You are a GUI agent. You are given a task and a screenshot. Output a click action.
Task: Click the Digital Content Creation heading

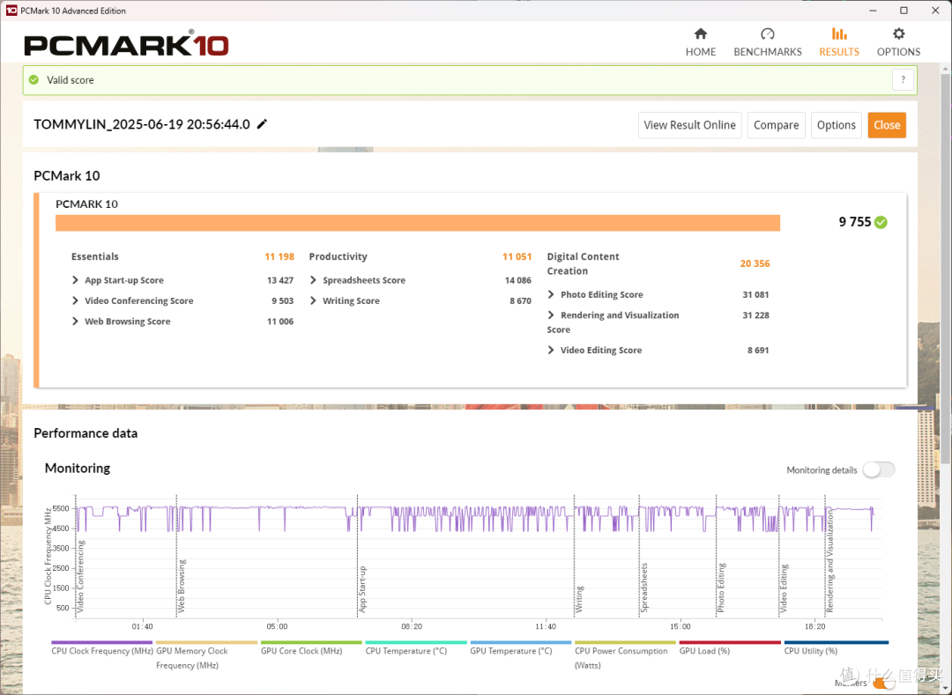(x=583, y=263)
